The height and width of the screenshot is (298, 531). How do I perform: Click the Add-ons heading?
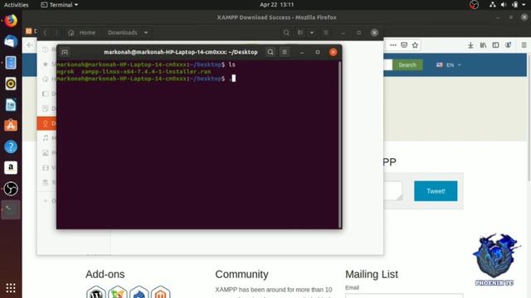[x=105, y=274]
